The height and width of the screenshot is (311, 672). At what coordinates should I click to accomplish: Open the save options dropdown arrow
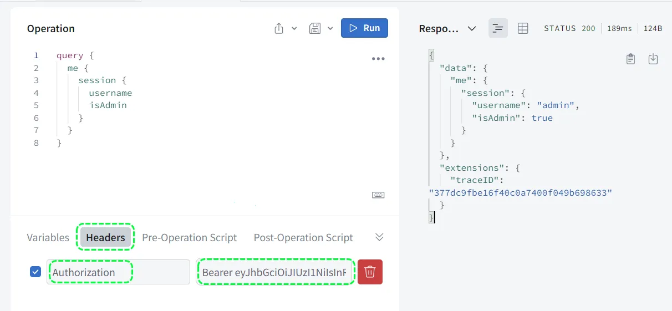(x=330, y=28)
